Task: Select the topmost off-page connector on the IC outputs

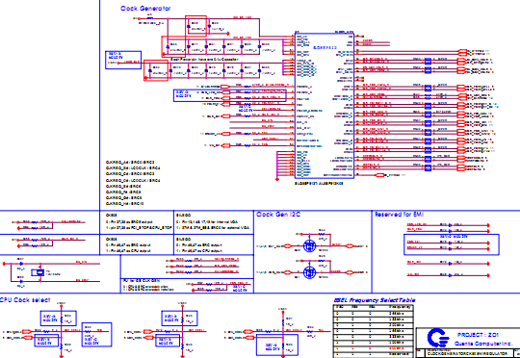Action: pyautogui.click(x=462, y=52)
